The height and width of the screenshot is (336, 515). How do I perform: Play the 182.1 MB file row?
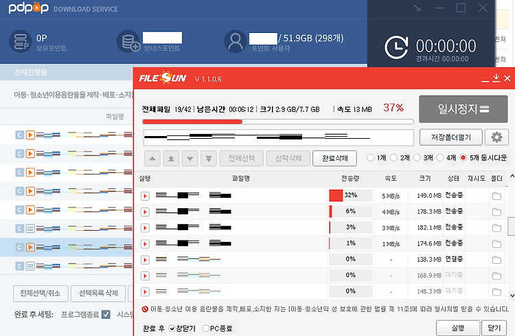point(145,228)
